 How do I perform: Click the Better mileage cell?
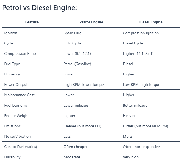(151, 105)
